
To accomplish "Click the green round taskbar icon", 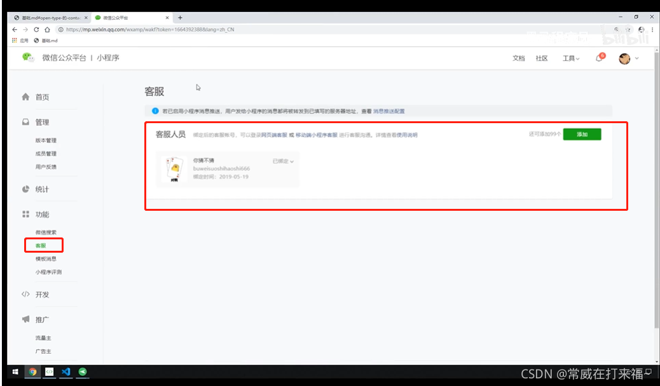I will click(83, 371).
